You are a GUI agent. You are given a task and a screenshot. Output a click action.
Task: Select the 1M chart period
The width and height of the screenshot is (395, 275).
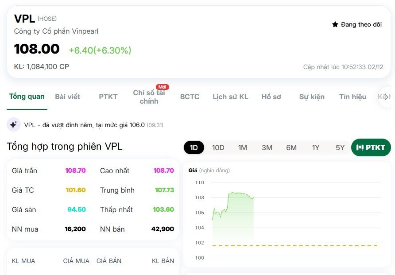click(242, 147)
